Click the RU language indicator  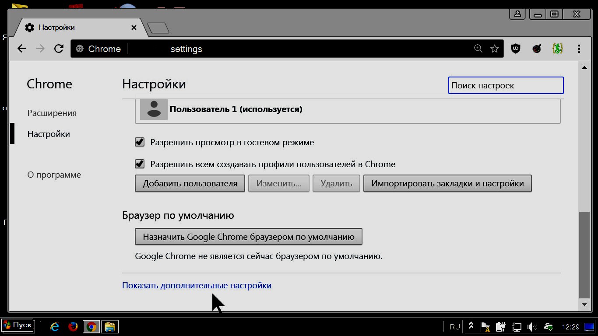point(455,327)
